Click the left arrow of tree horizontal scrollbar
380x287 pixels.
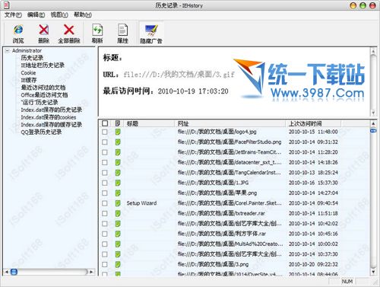coord(7,272)
